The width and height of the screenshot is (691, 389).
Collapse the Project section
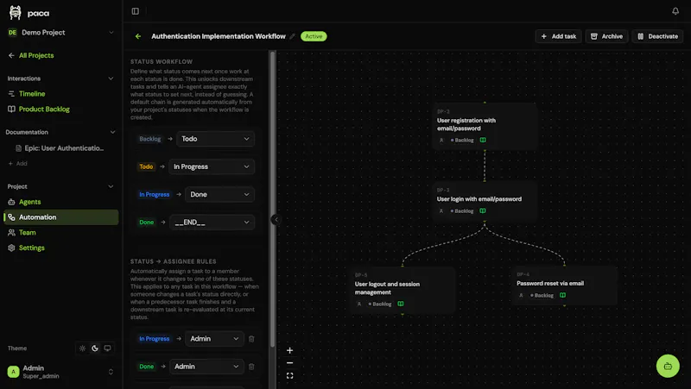pos(111,186)
